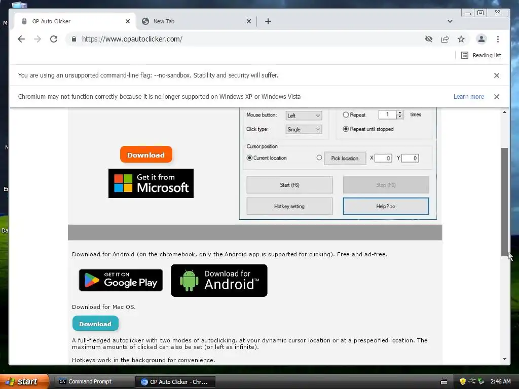The height and width of the screenshot is (389, 519).
Task: Close the New Tab tab
Action: pyautogui.click(x=249, y=21)
